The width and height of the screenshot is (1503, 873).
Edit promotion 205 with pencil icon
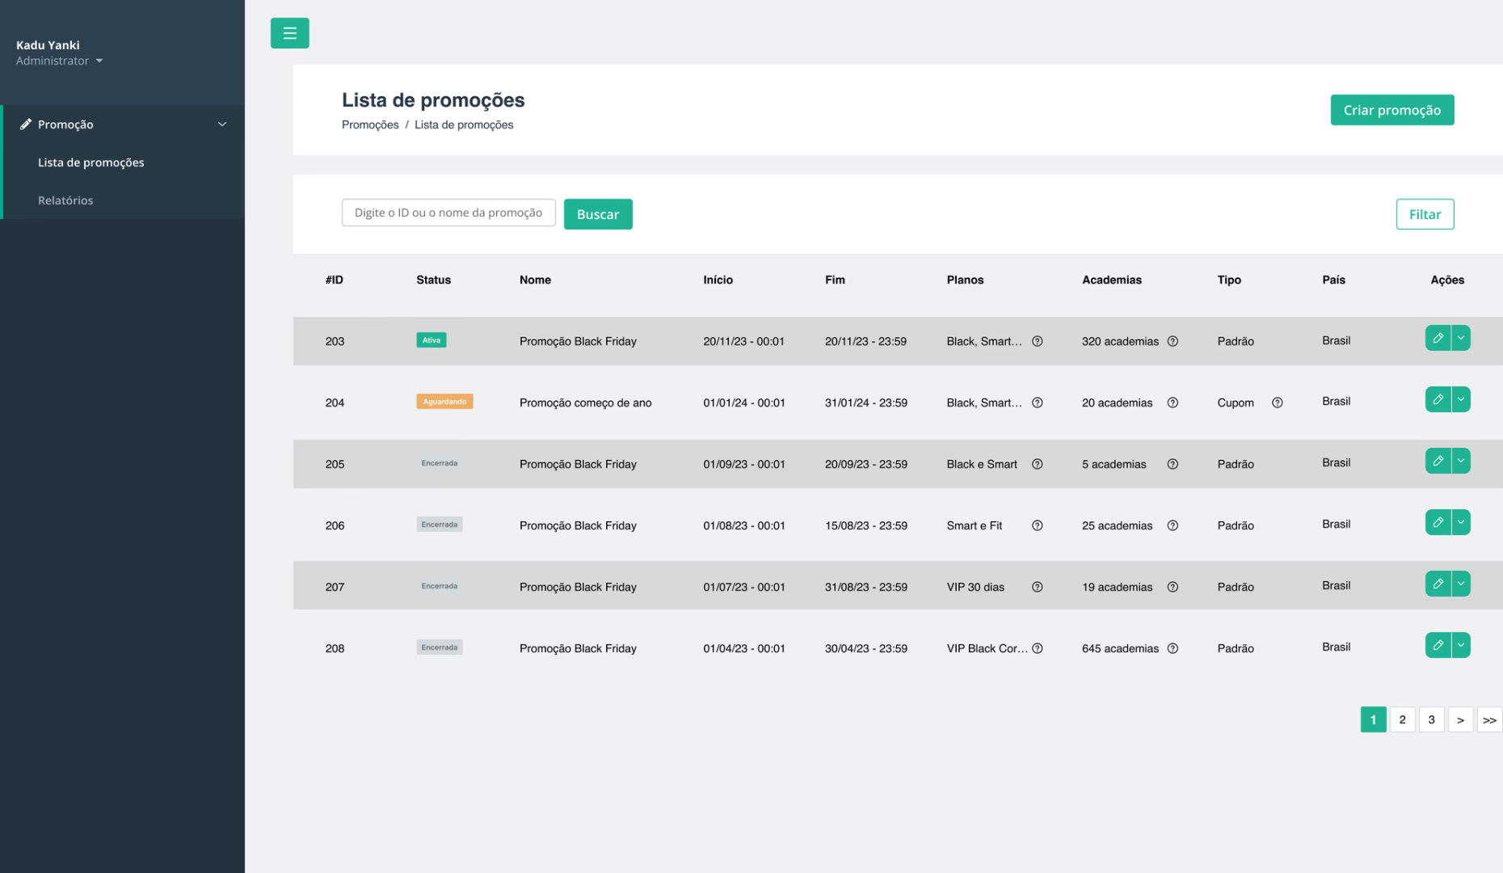click(x=1438, y=461)
